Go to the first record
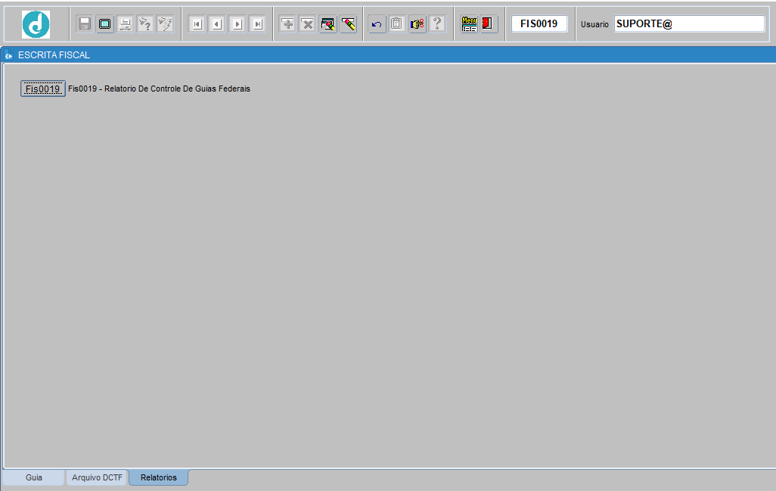Viewport: 776px width, 491px height. pos(197,24)
